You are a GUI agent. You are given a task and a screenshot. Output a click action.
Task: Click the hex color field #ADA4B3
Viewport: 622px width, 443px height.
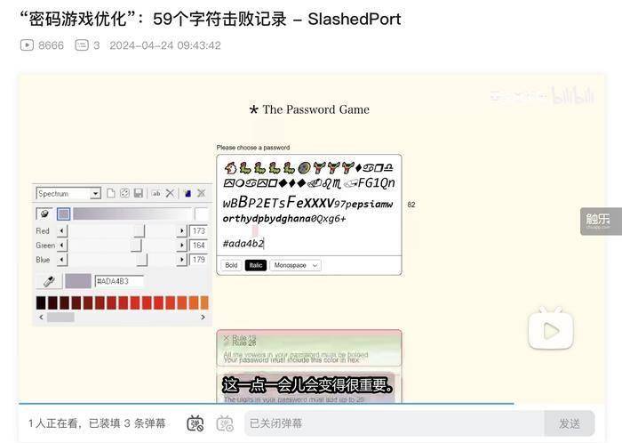[x=118, y=281]
